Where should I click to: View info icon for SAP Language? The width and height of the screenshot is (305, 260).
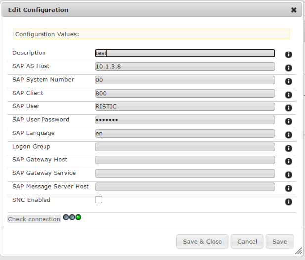[289, 135]
